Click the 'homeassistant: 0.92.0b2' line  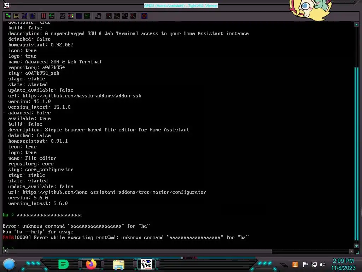pyautogui.click(x=41, y=45)
